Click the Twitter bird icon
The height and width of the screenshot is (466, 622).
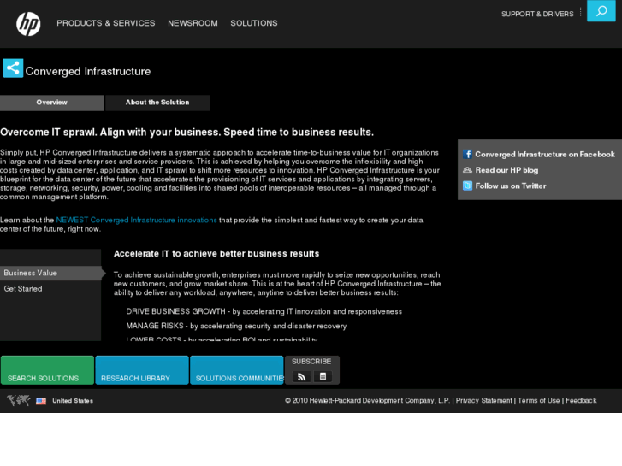467,186
